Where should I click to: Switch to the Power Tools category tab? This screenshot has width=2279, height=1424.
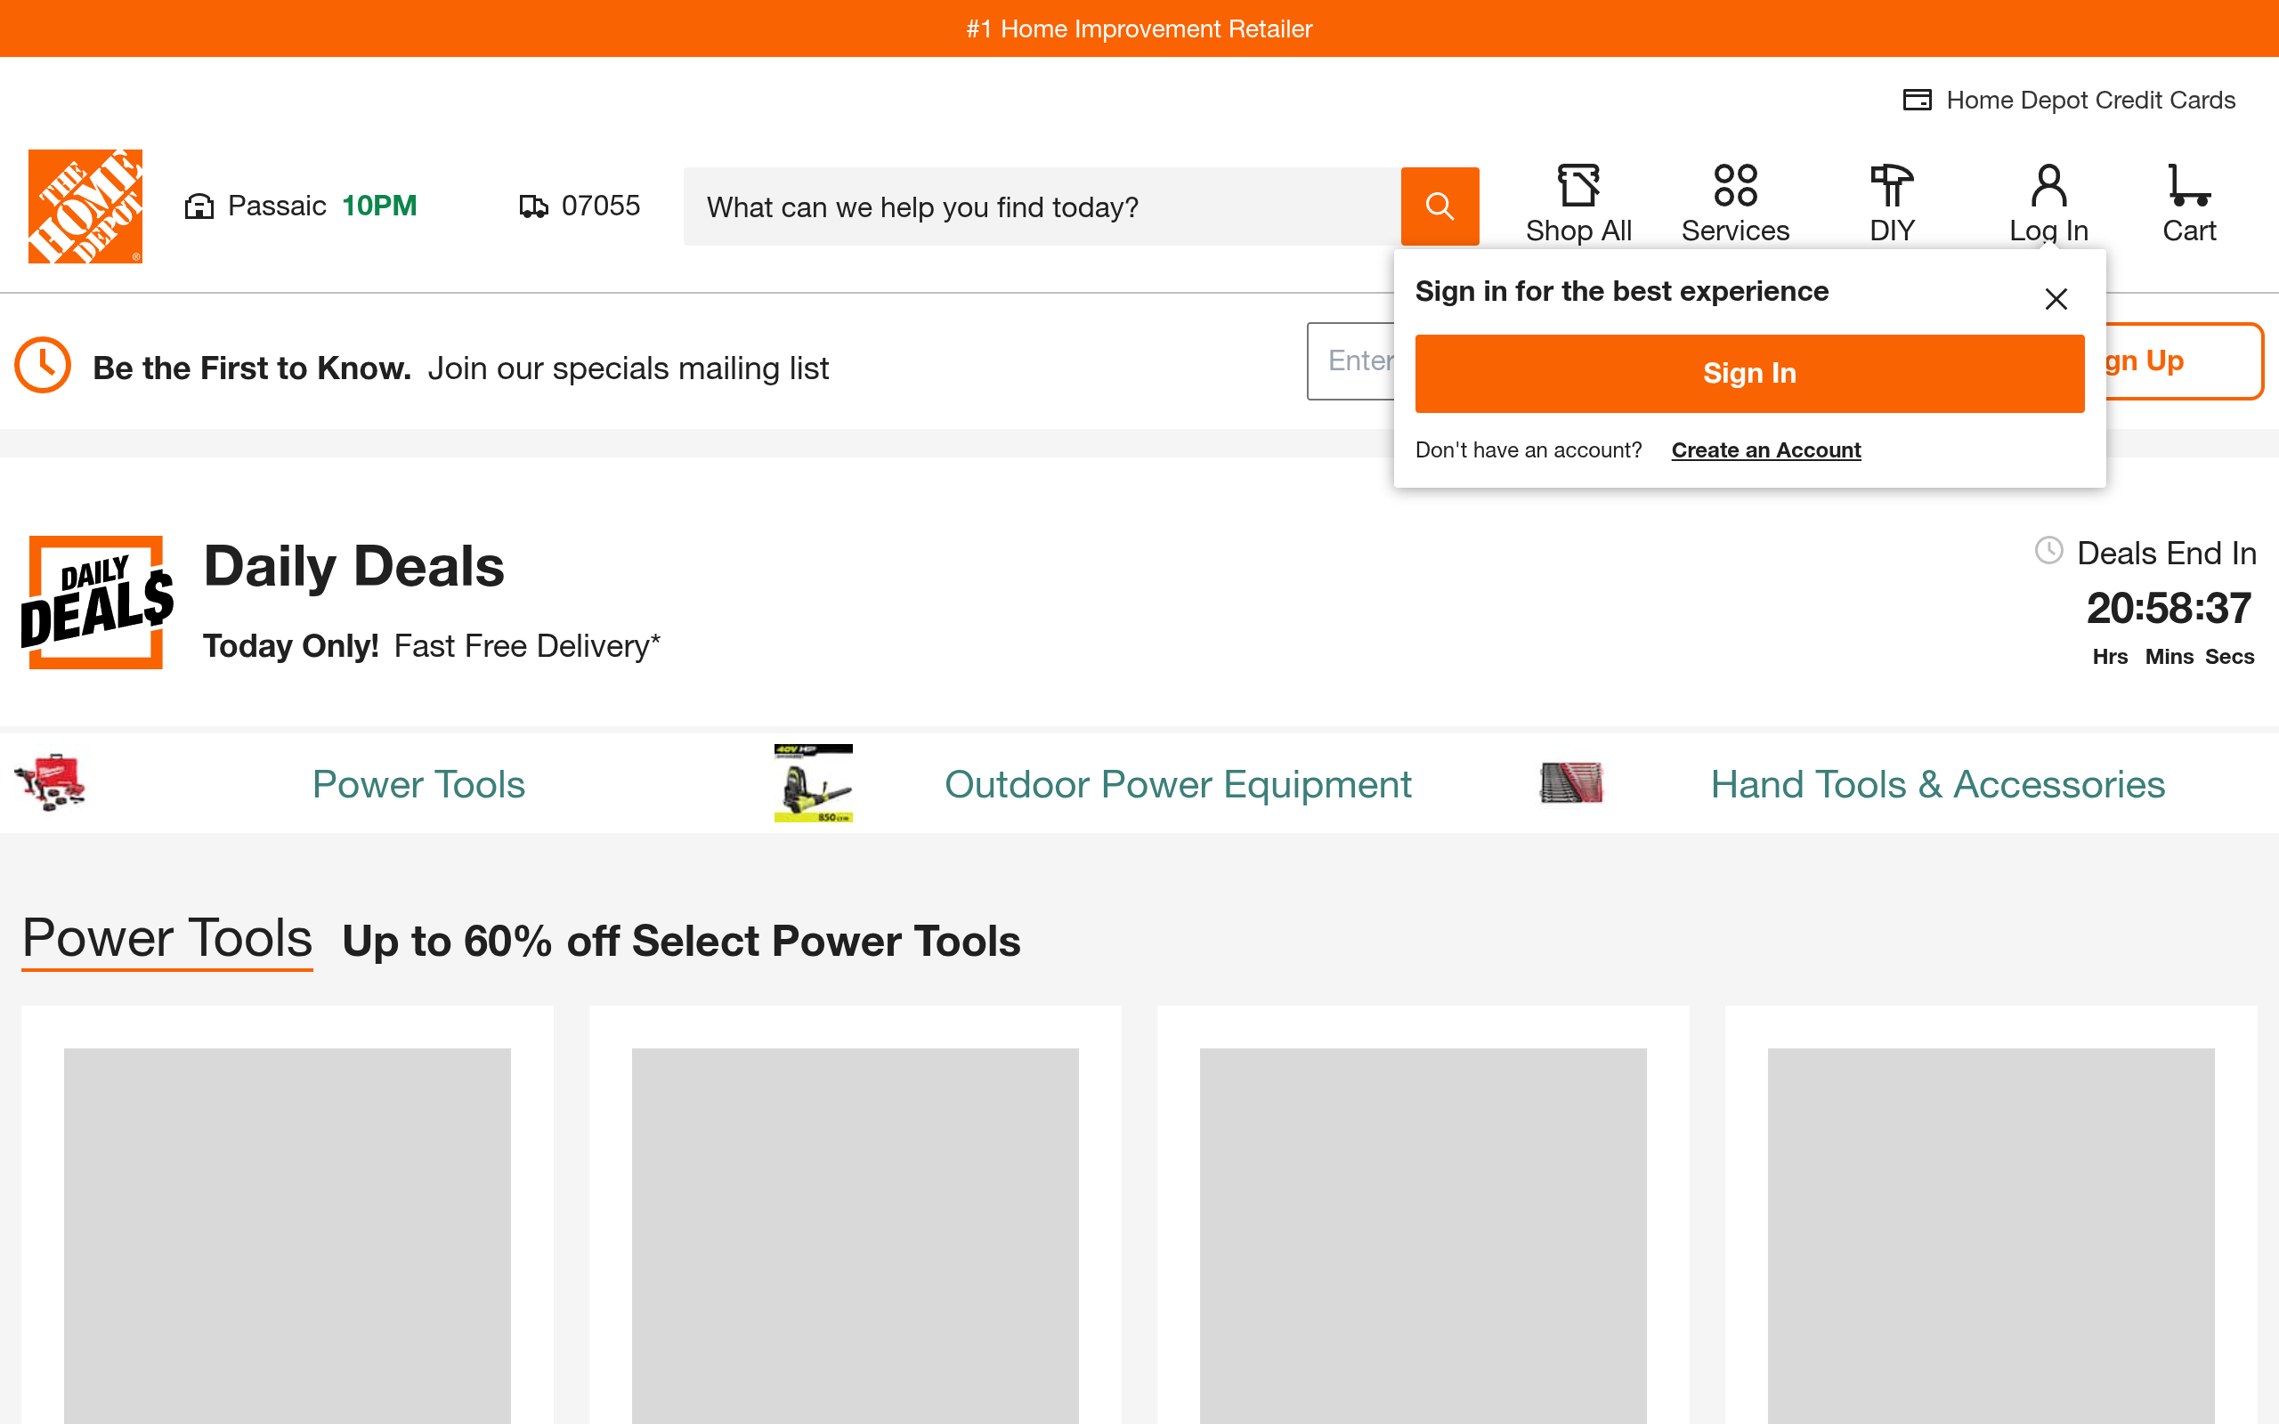[418, 784]
